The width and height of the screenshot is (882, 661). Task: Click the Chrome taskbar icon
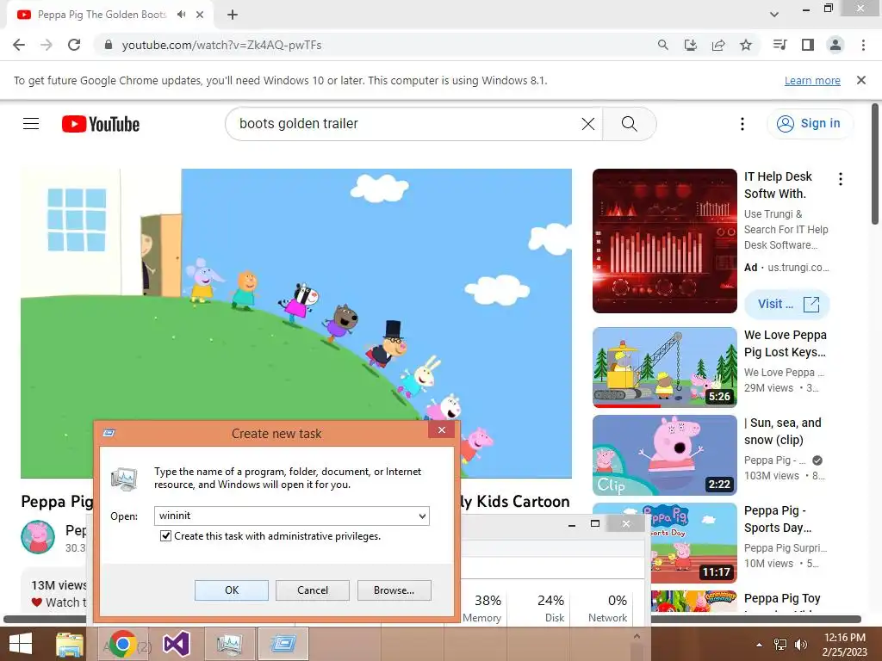tap(123, 644)
